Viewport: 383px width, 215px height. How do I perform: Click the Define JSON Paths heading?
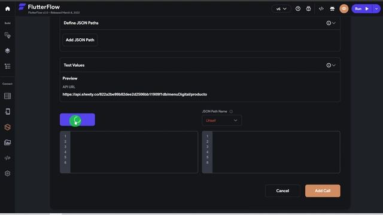tap(81, 23)
